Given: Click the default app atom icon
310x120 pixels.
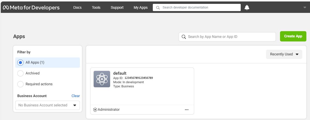Looking at the screenshot, I should 102,79.
